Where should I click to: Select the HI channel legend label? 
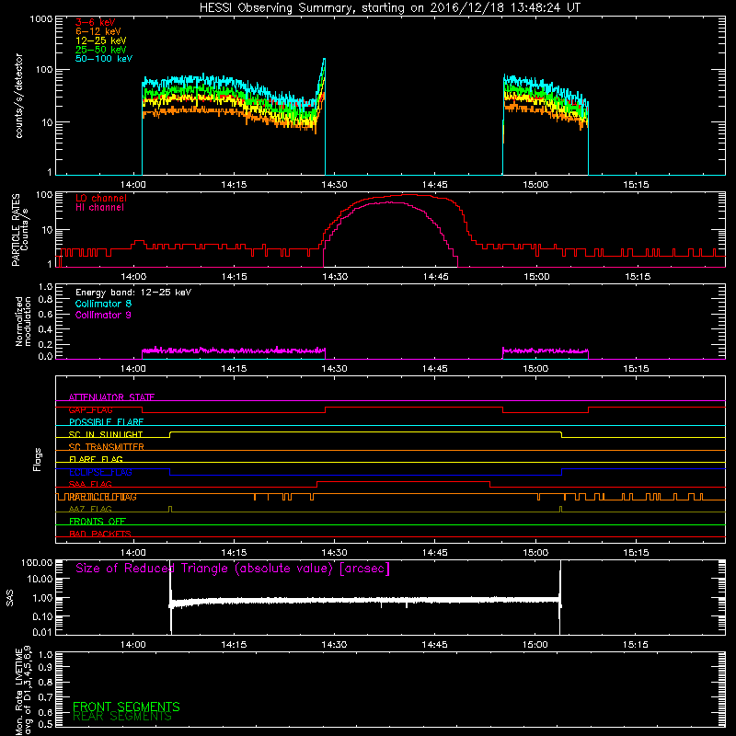[99, 208]
